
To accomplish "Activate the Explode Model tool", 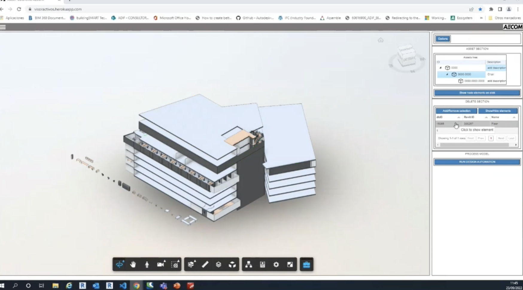I will [232, 264].
